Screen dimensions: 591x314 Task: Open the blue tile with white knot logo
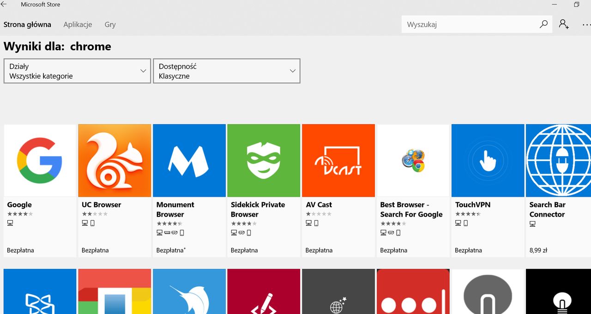(40, 291)
